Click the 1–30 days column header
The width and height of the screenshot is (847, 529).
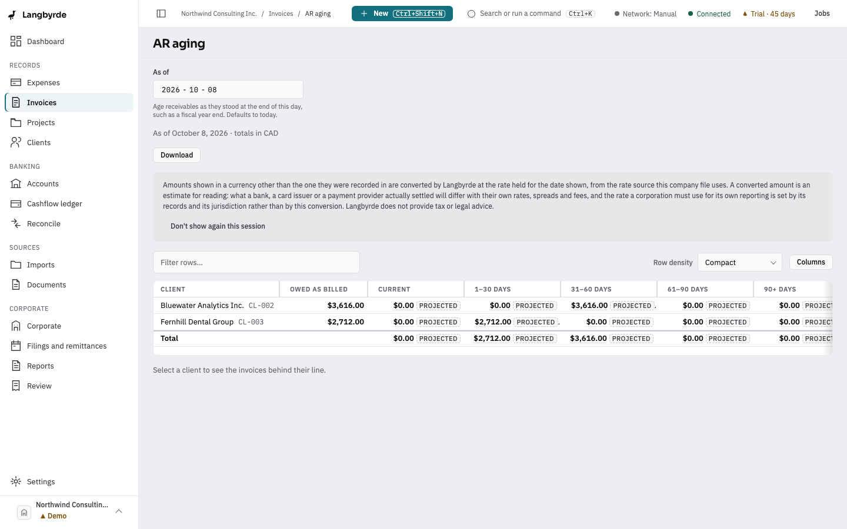[x=512, y=289]
